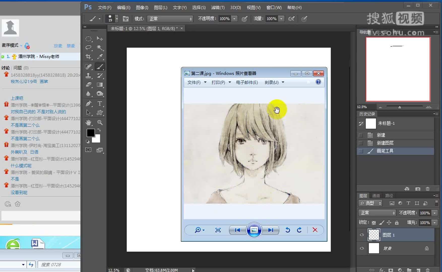This screenshot has width=442, height=272.
Task: Go to previous photo in Photo Viewer
Action: [x=237, y=230]
